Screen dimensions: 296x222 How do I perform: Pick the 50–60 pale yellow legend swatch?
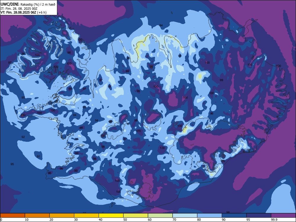tap(136, 215)
